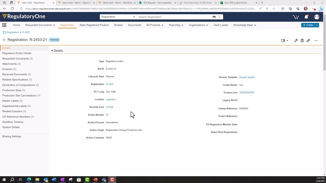
Task: Go to the Home tab
Action: pyautogui.click(x=16, y=25)
